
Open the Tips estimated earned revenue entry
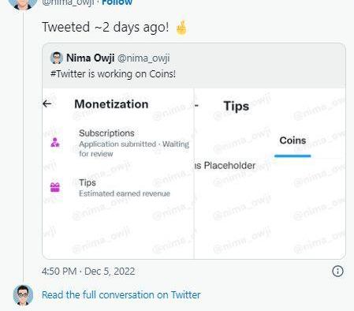point(120,188)
